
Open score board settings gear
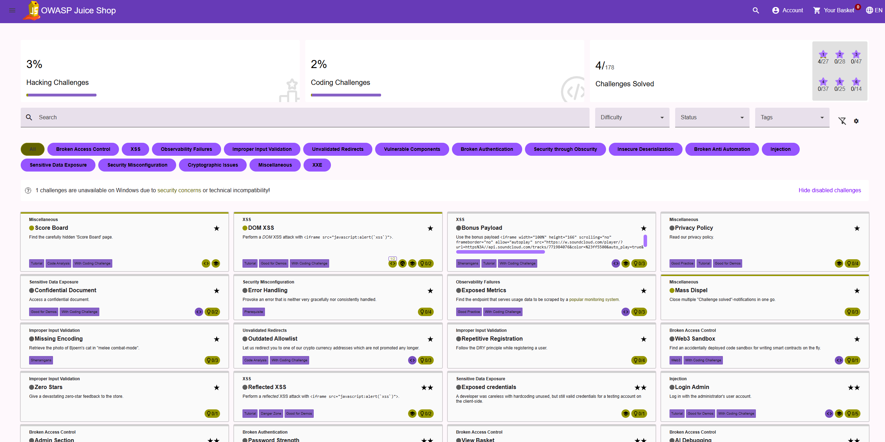(856, 121)
